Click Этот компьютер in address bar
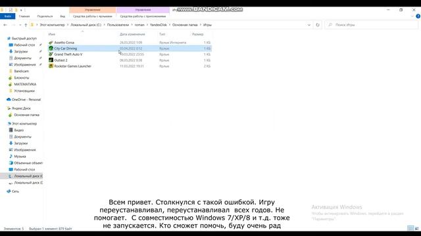 pyautogui.click(x=52, y=25)
